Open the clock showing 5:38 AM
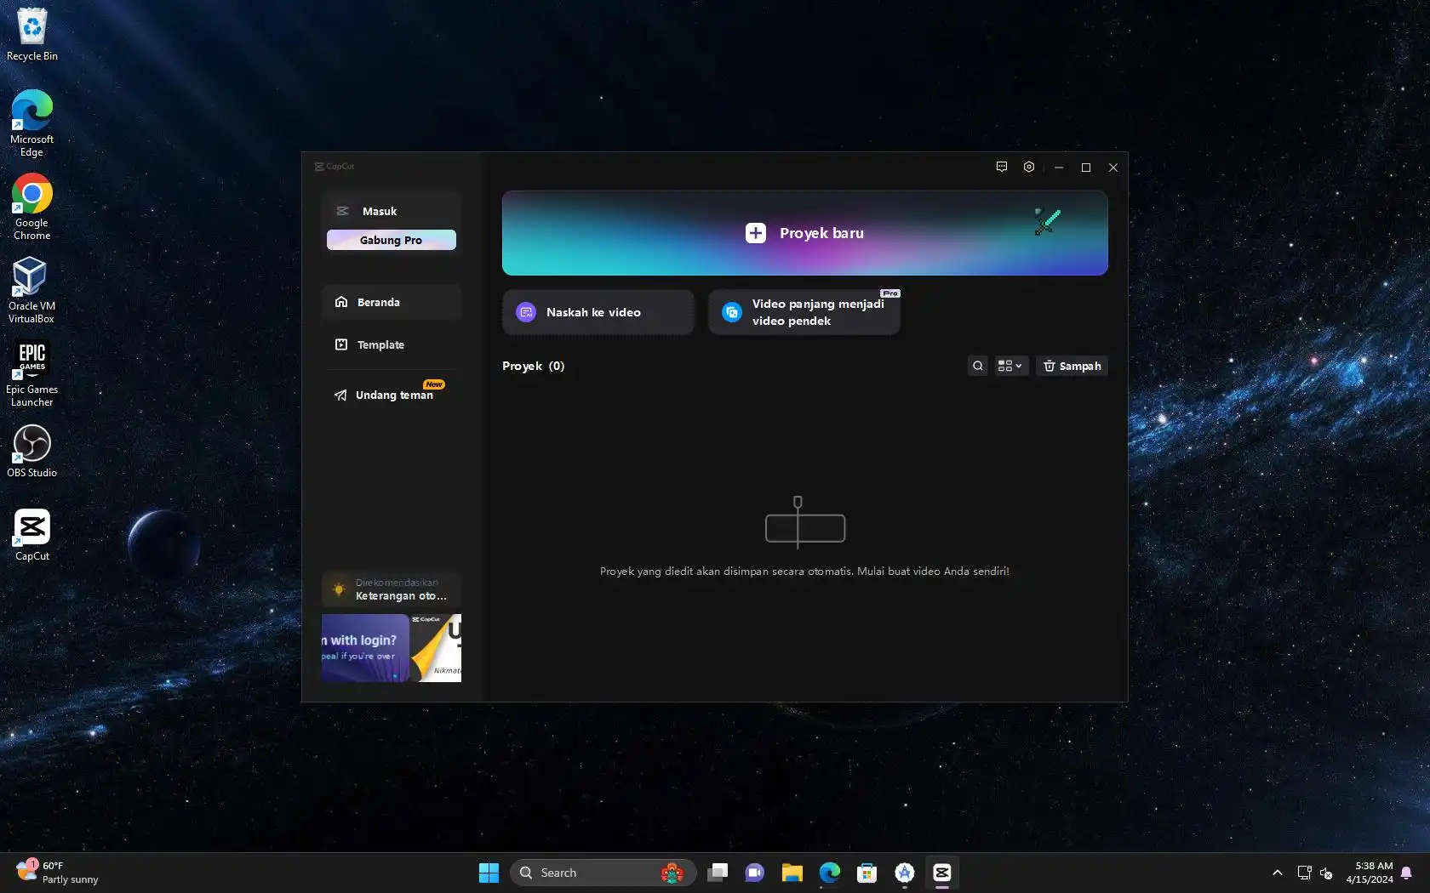Viewport: 1430px width, 893px height. point(1370,873)
